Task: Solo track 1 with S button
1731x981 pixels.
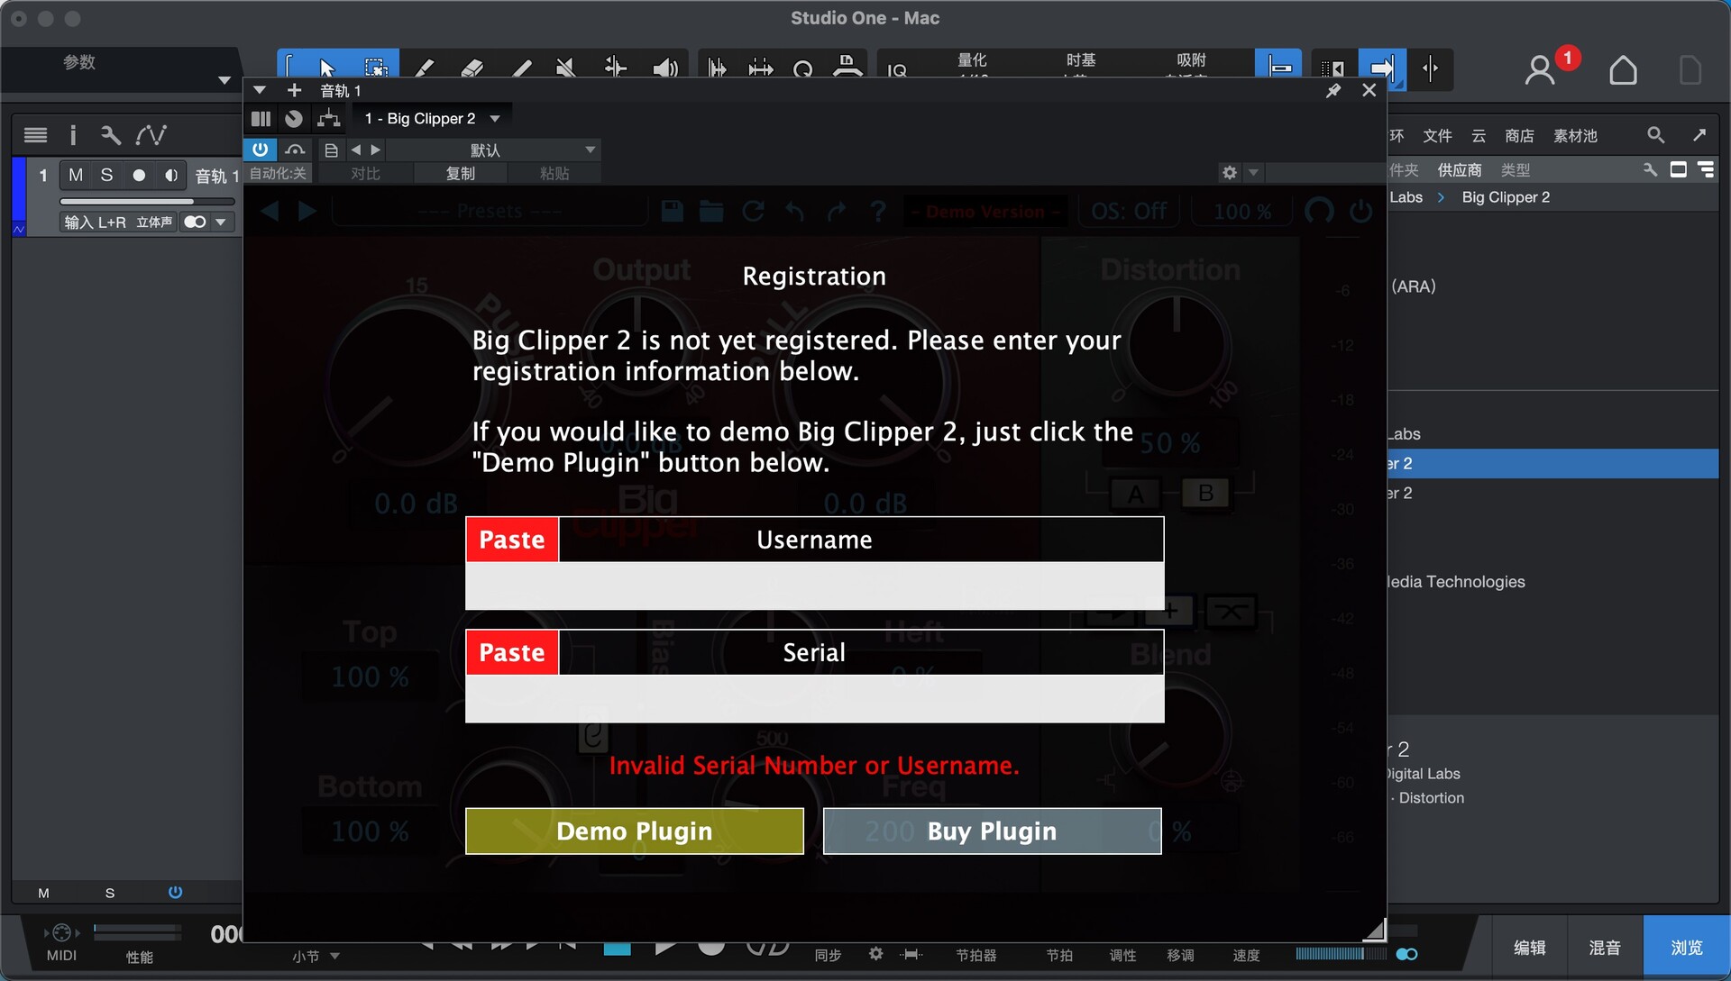Action: click(106, 175)
